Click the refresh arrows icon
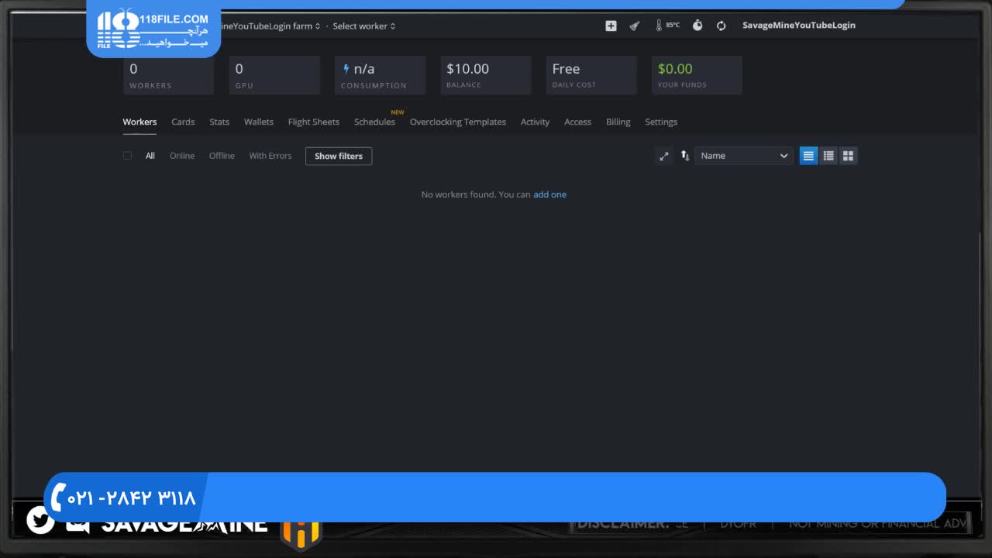992x558 pixels. [722, 26]
